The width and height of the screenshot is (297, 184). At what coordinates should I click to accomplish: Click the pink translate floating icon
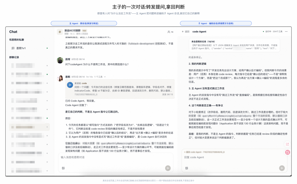pos(288,152)
